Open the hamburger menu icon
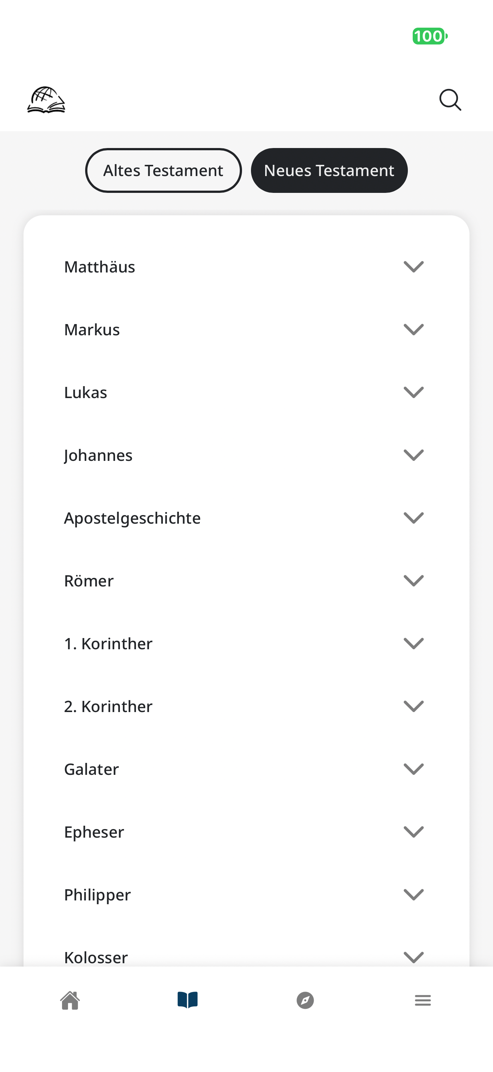493x1072 pixels. tap(423, 1000)
